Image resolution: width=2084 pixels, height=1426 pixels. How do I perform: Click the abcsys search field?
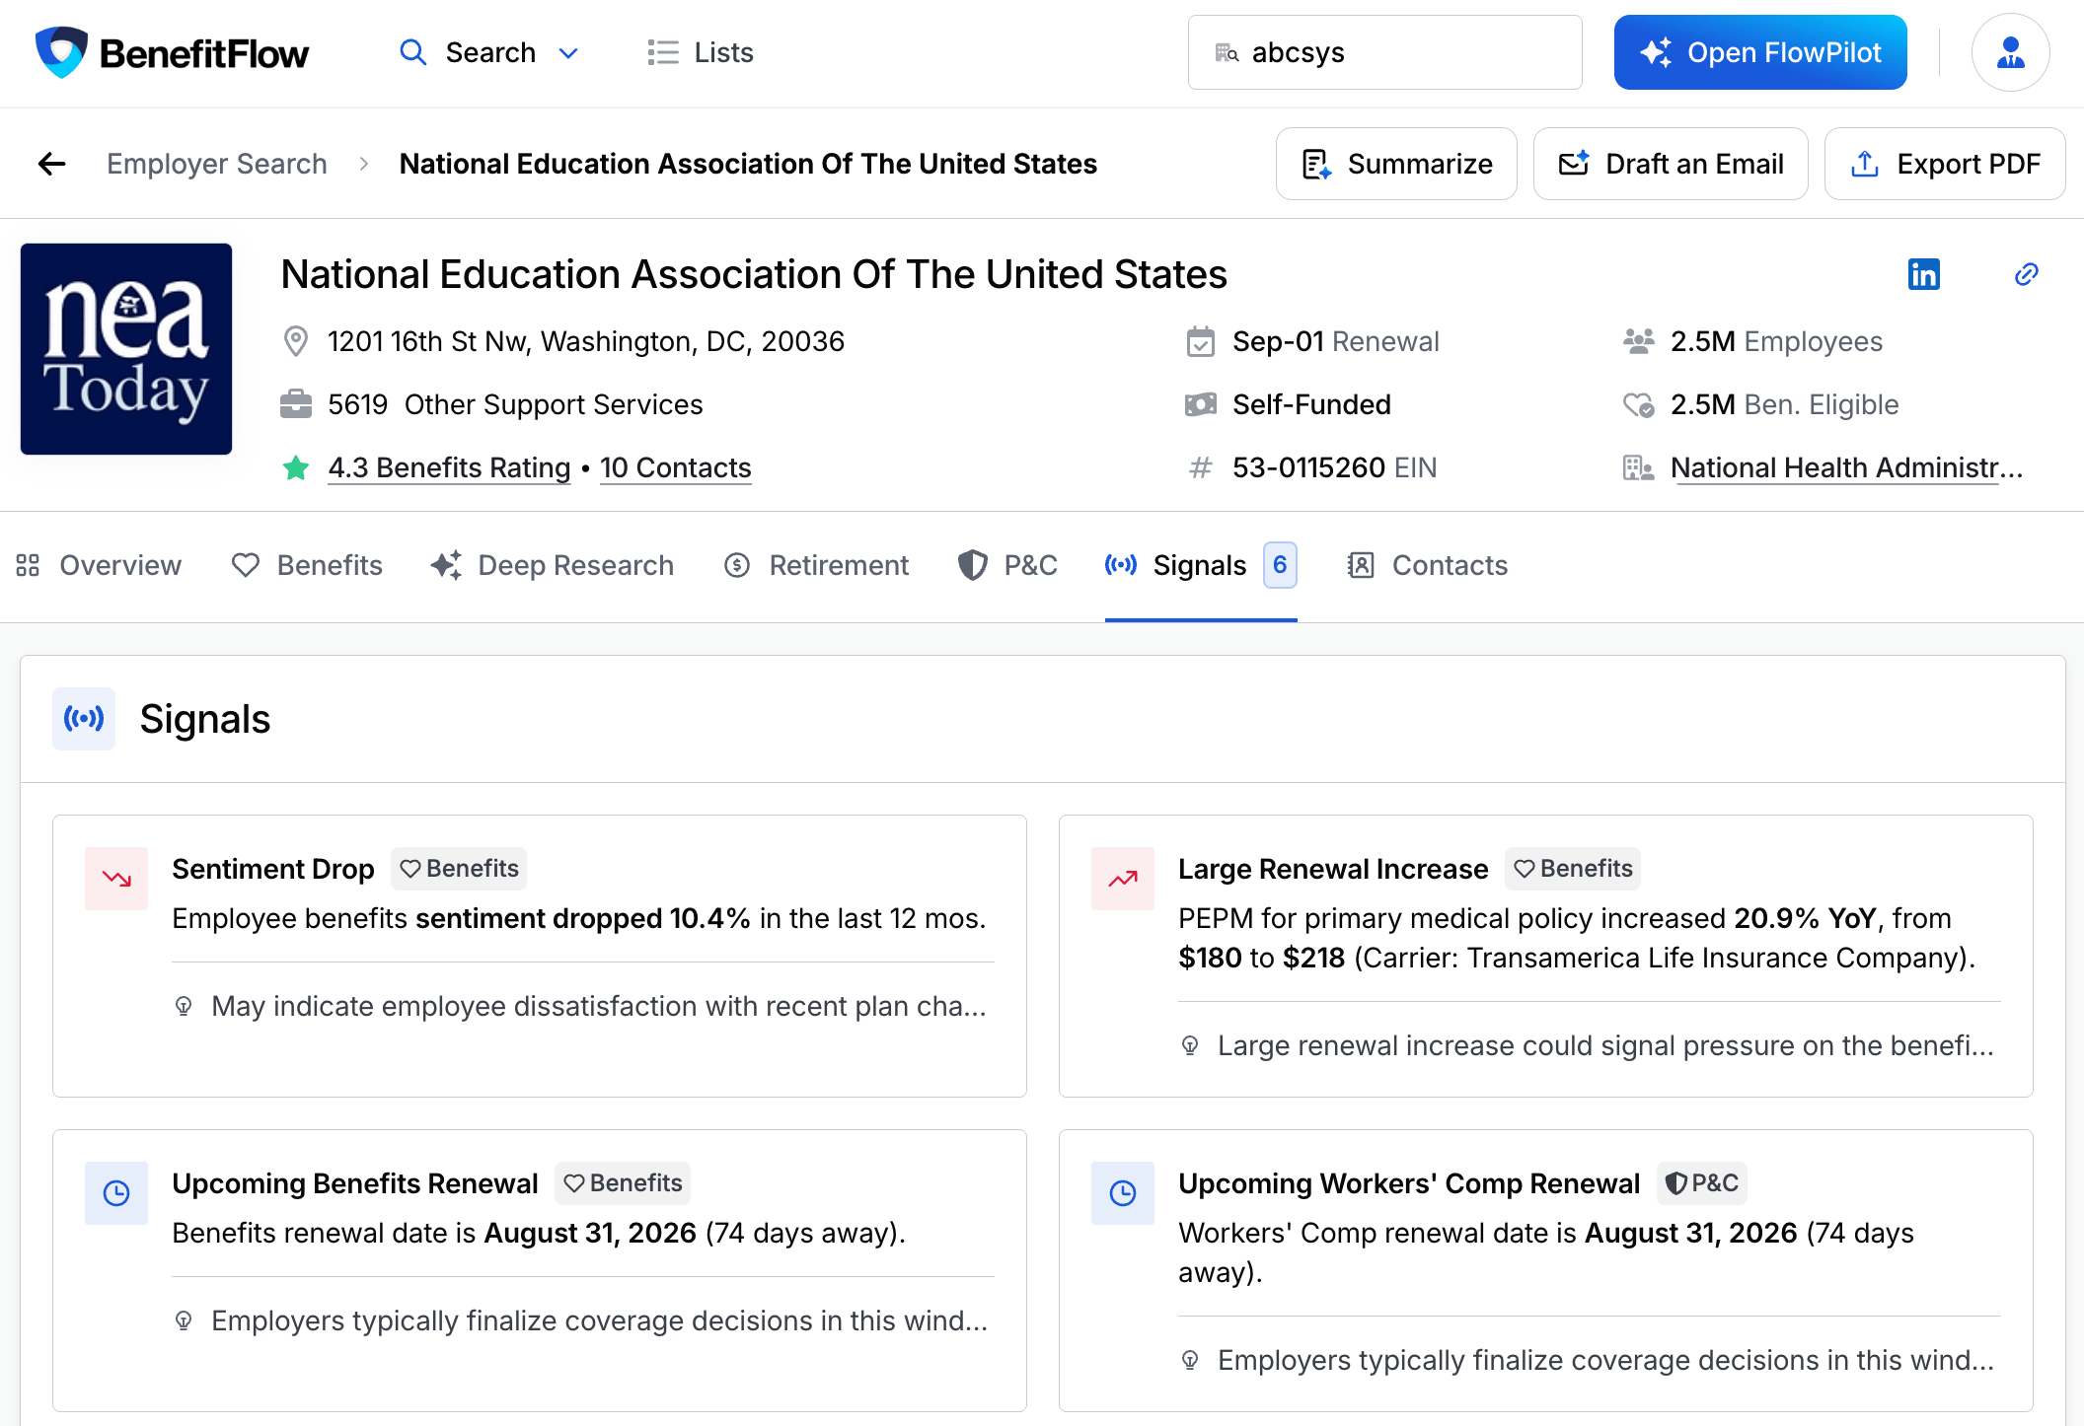pos(1384,52)
